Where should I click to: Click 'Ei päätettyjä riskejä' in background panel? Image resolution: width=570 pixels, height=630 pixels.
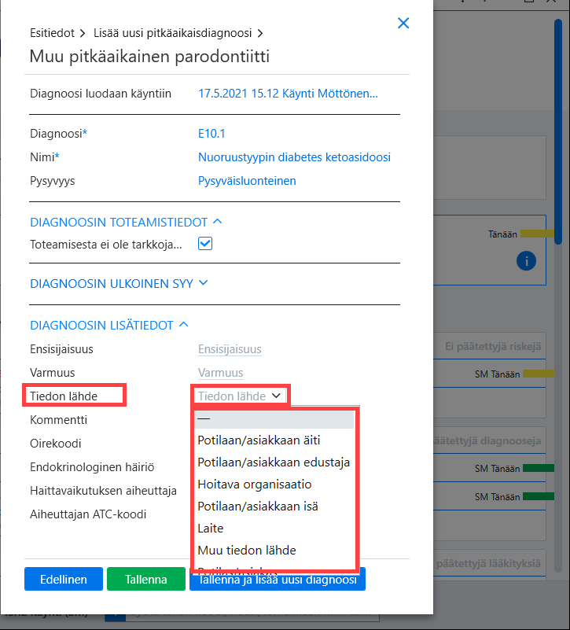(493, 347)
